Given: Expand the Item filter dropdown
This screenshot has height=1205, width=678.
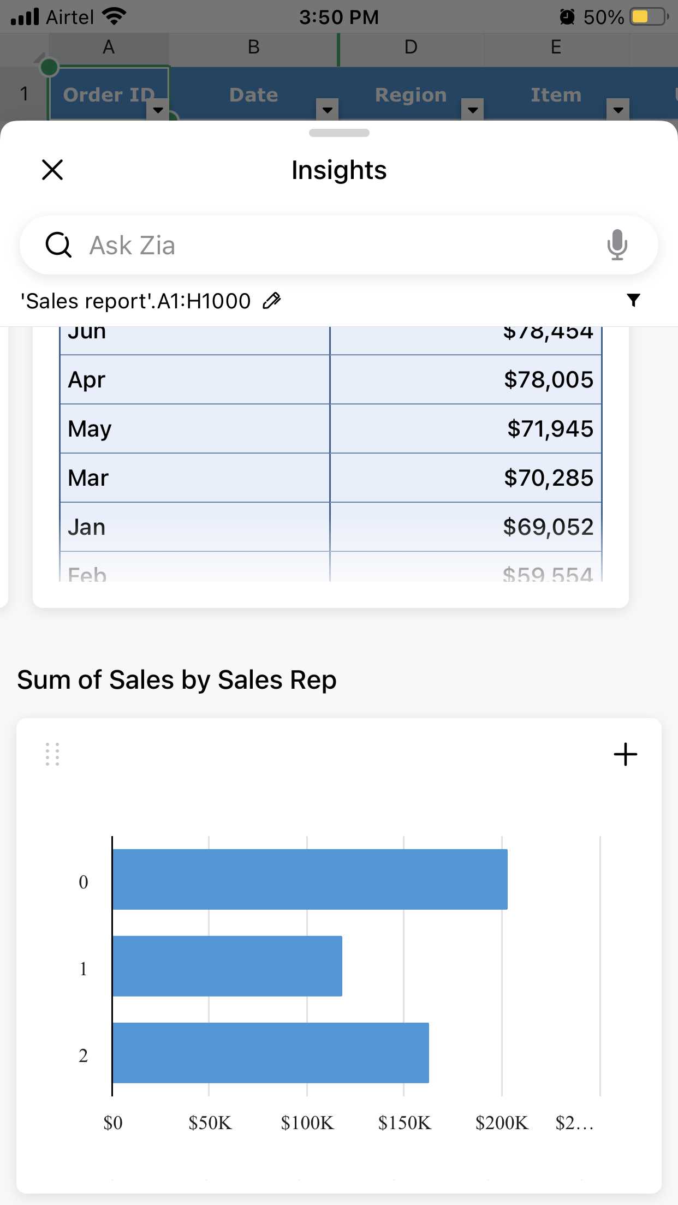Looking at the screenshot, I should [618, 110].
